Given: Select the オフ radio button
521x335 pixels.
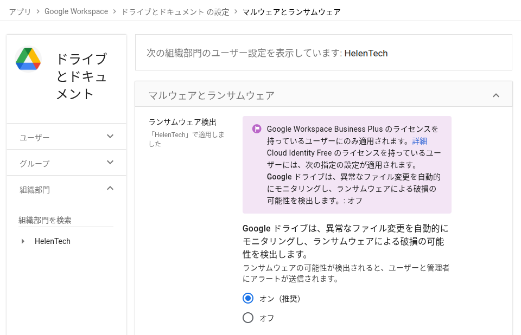Looking at the screenshot, I should pyautogui.click(x=248, y=318).
